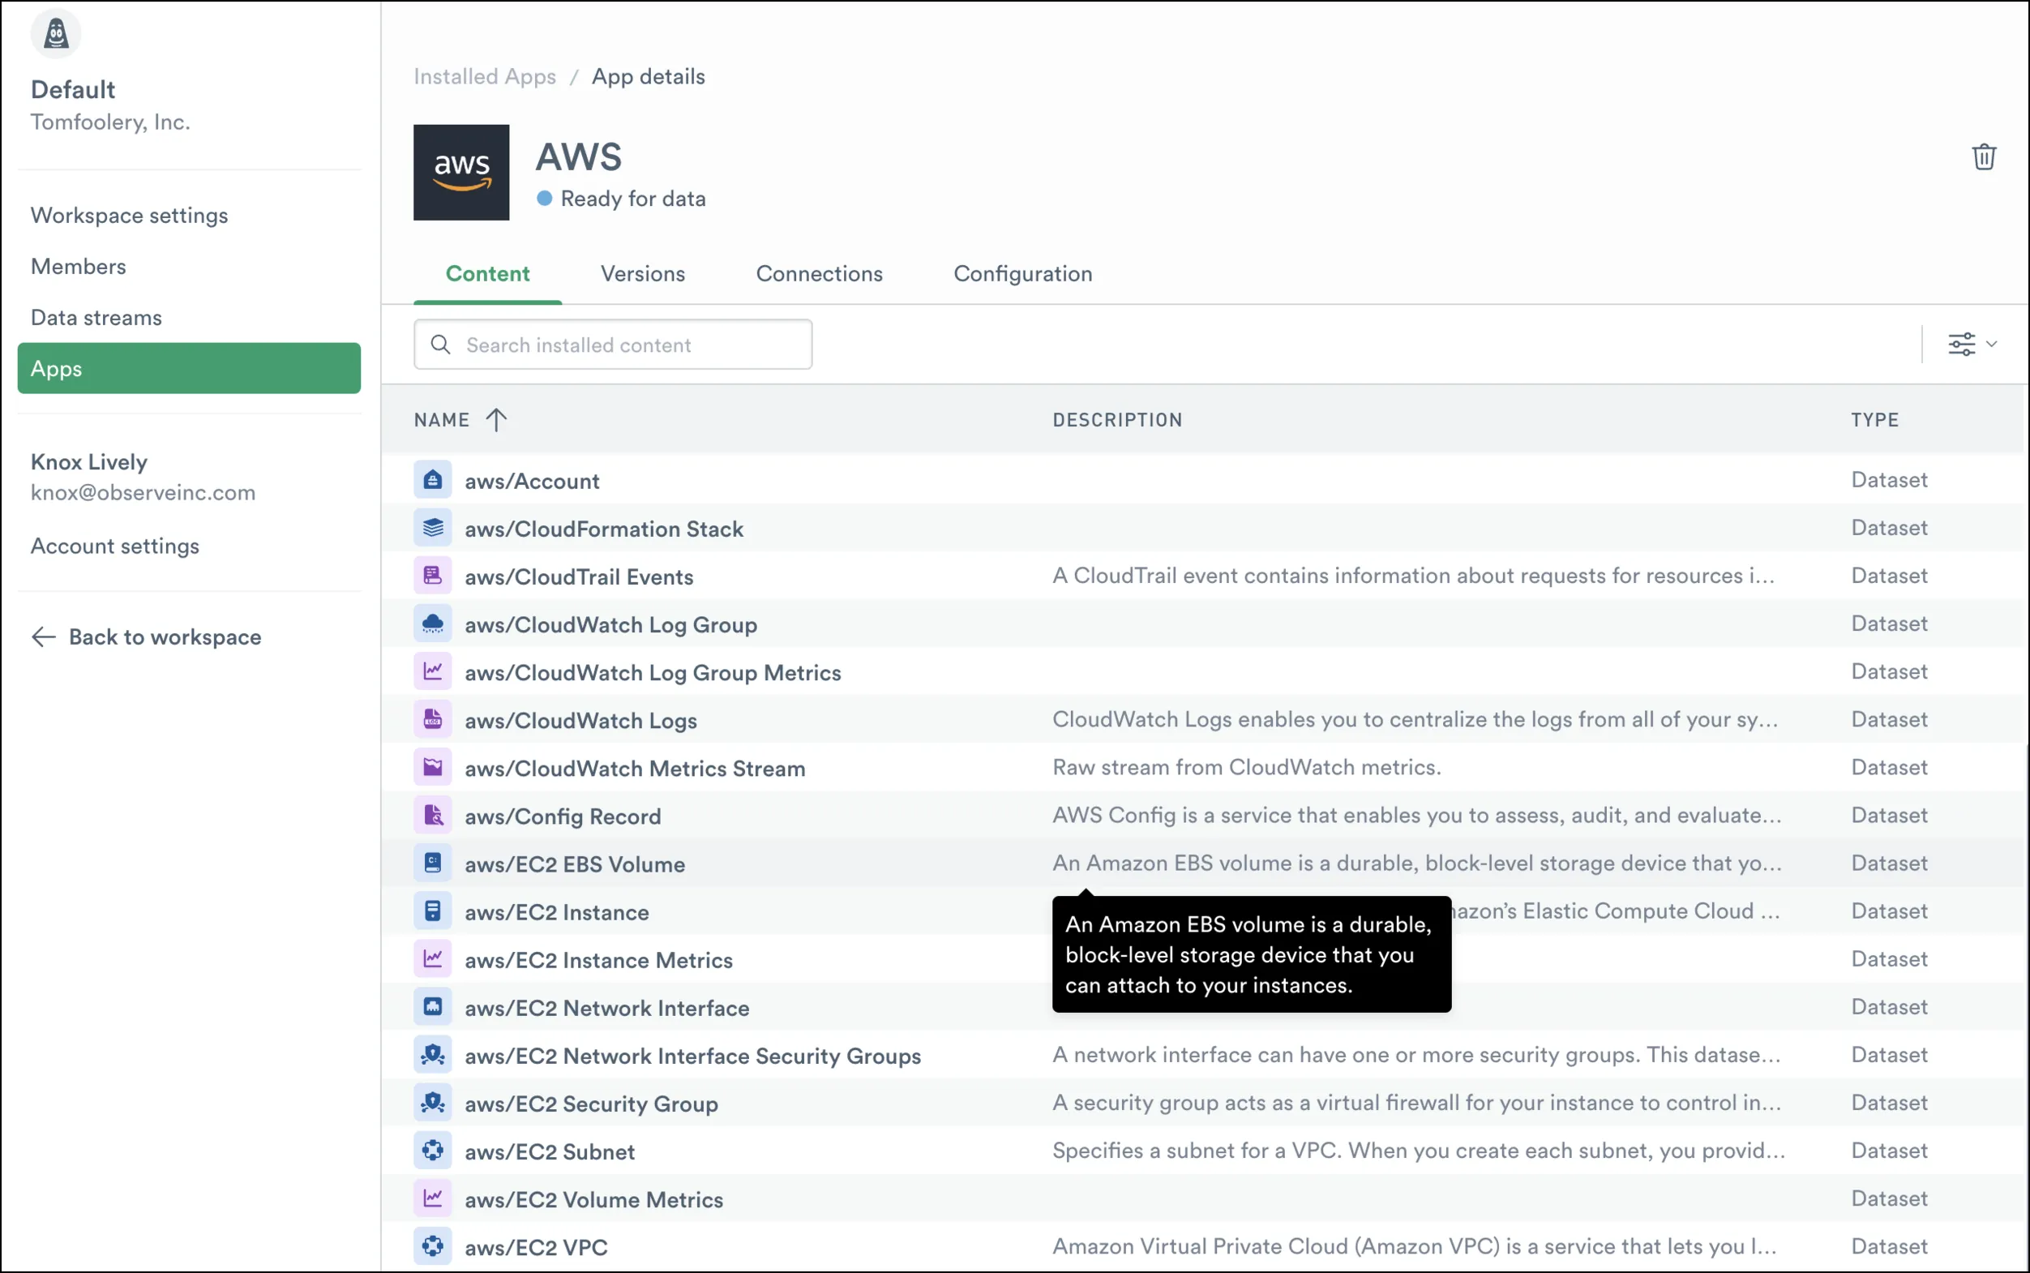Open aws/CloudTrail Events dataset
The image size is (2030, 1273).
[579, 577]
